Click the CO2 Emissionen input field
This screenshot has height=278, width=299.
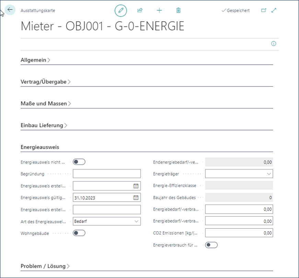(239, 233)
